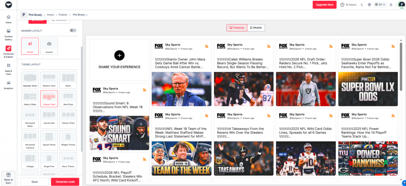Open the profile avatar showing 40%
Viewport: 406px width, 186px height.
pyautogui.click(x=402, y=5)
